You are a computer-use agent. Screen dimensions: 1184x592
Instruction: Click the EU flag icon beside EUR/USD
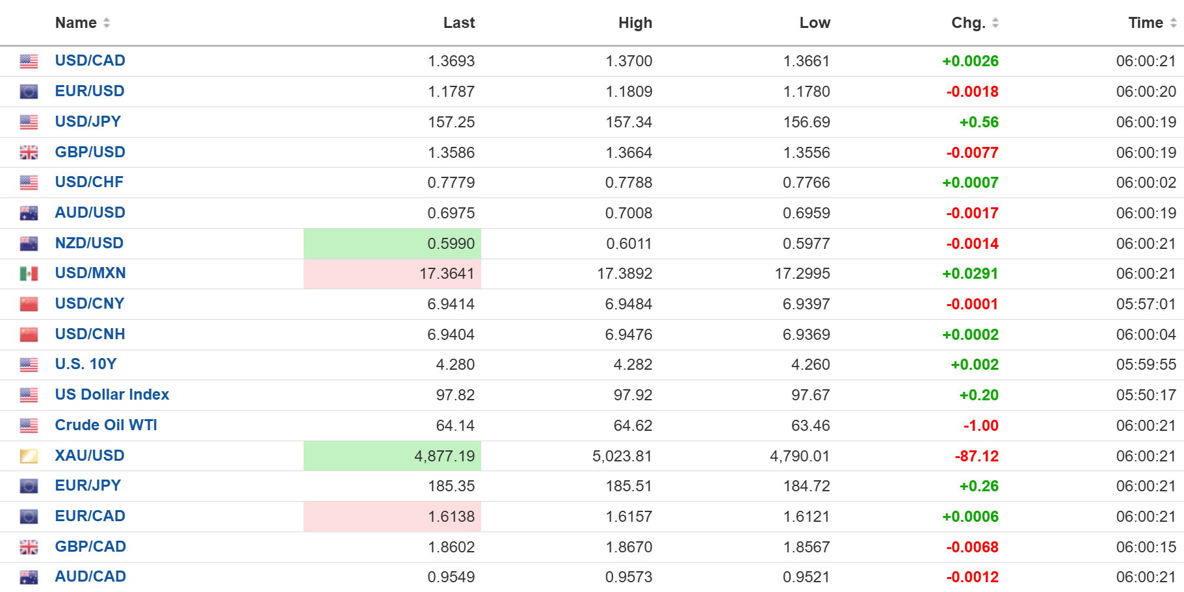tap(29, 92)
